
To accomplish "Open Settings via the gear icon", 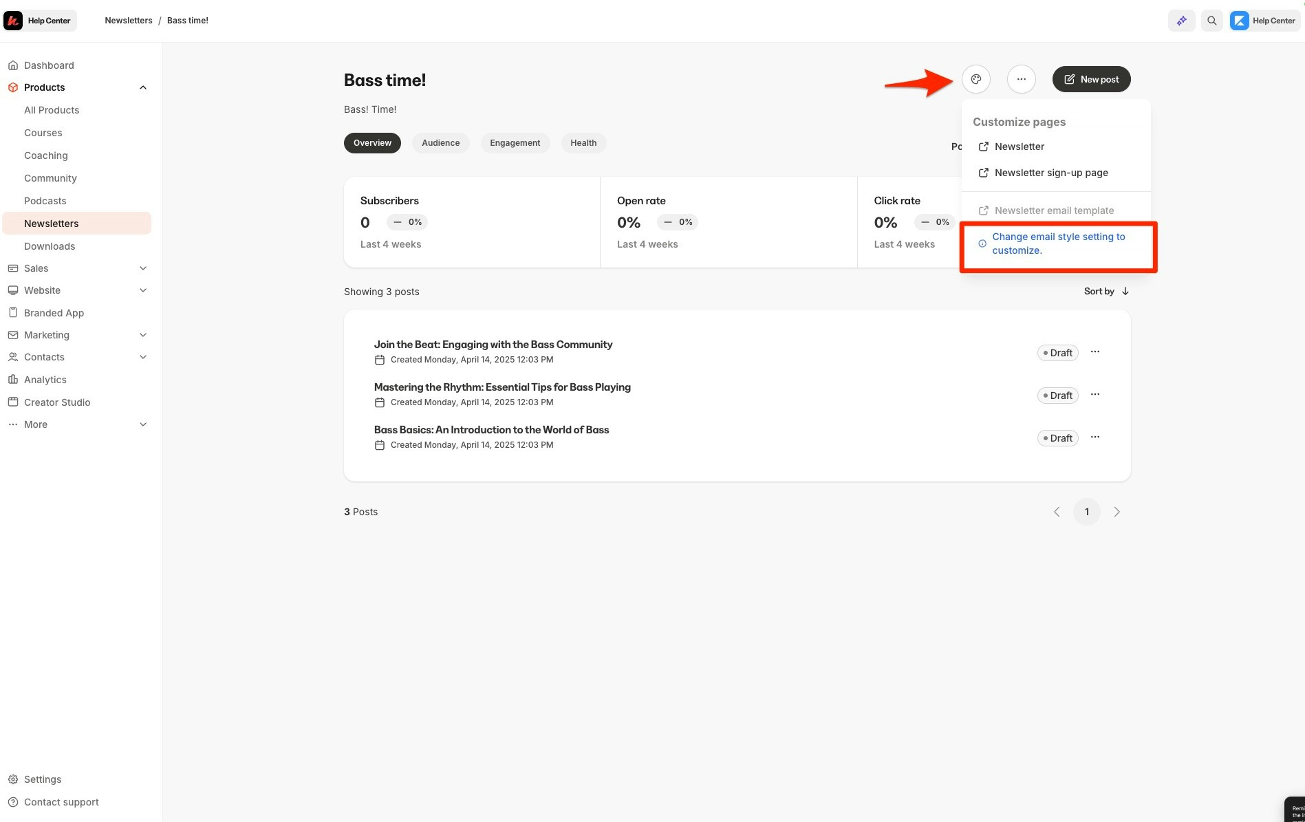I will tap(13, 779).
